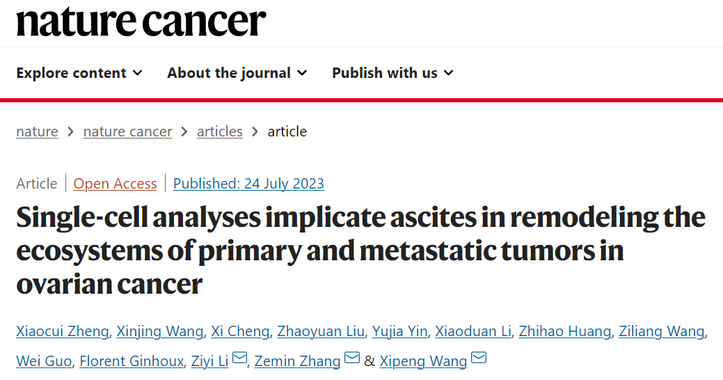Image resolution: width=723 pixels, height=380 pixels.
Task: Click the Open Access link
Action: coord(115,184)
